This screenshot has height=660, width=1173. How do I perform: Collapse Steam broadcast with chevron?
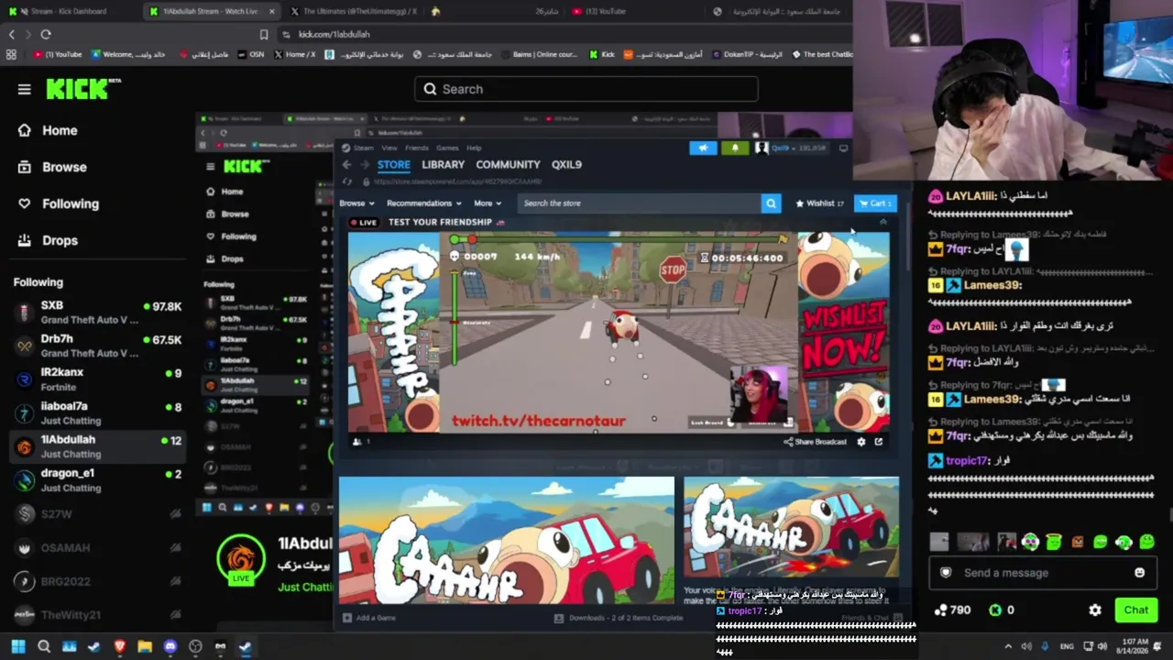882,223
